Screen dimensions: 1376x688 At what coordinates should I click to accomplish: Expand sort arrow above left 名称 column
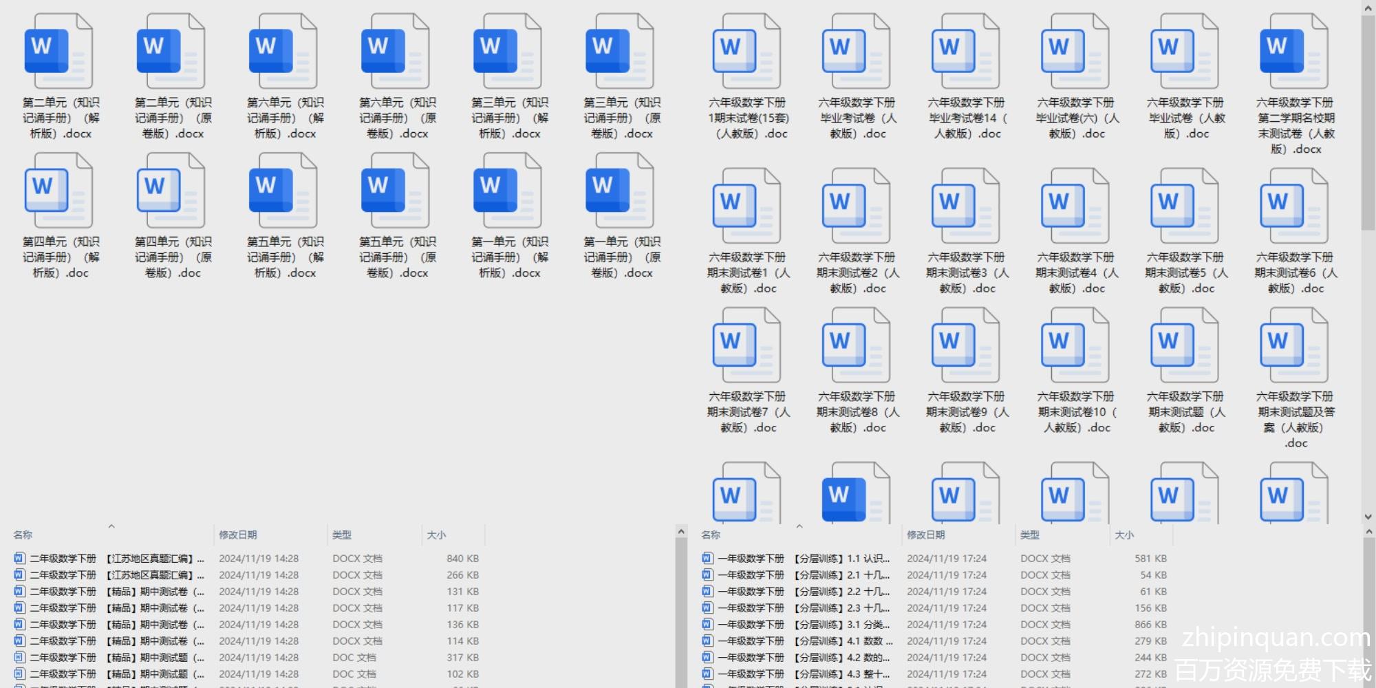(111, 527)
